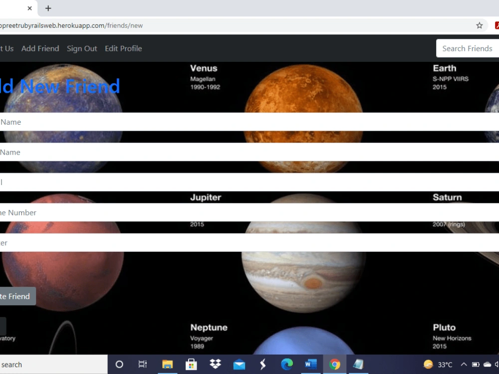499x374 pixels.
Task: Switch to Microsoft Word in the taskbar
Action: 310,364
